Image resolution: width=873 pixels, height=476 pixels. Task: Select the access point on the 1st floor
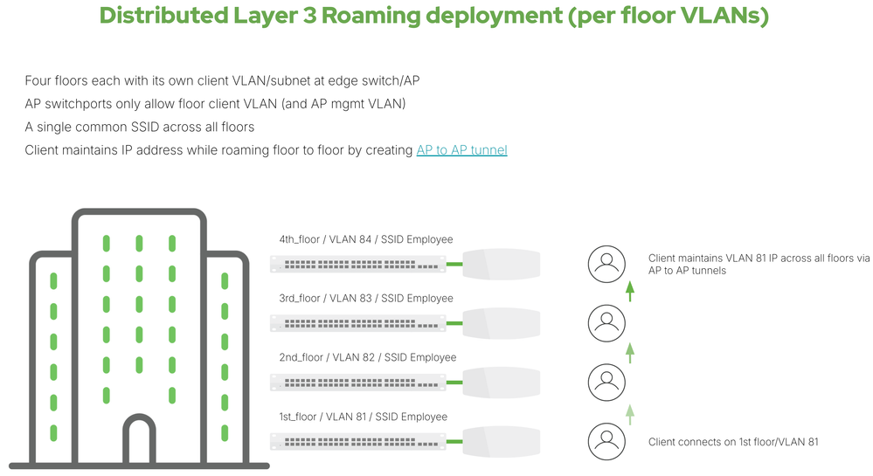point(501,440)
